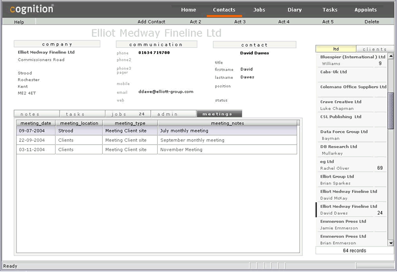This screenshot has width=397, height=272.
Task: Click the postcode ME2 4ET field
Action: [x=27, y=93]
